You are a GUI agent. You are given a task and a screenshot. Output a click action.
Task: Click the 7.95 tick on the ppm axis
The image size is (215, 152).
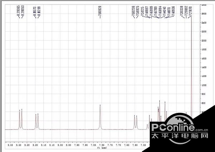coord(77,145)
